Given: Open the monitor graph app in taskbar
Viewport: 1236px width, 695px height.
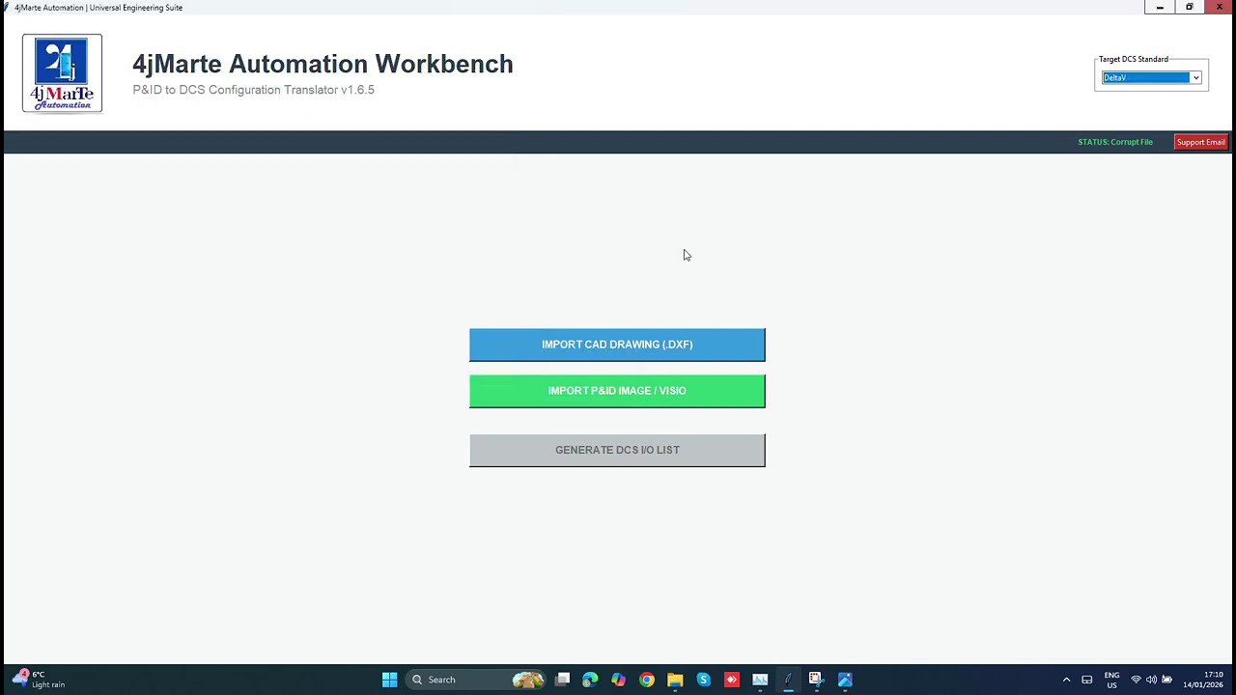Looking at the screenshot, I should (760, 680).
